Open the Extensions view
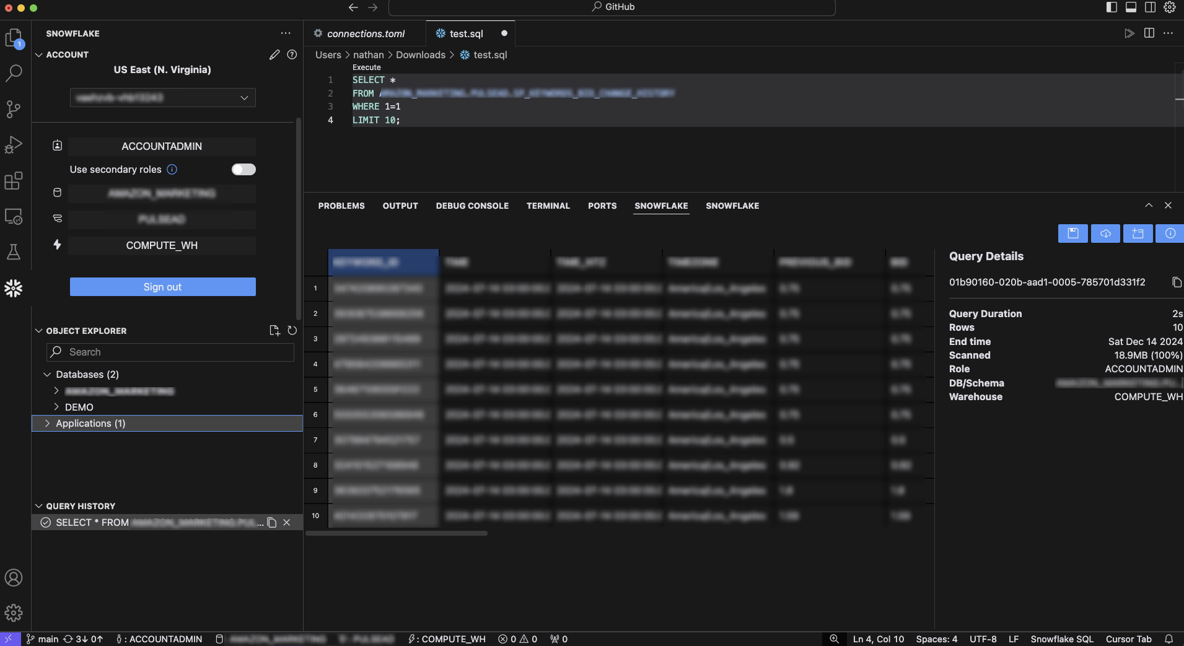The image size is (1184, 646). pyautogui.click(x=14, y=181)
